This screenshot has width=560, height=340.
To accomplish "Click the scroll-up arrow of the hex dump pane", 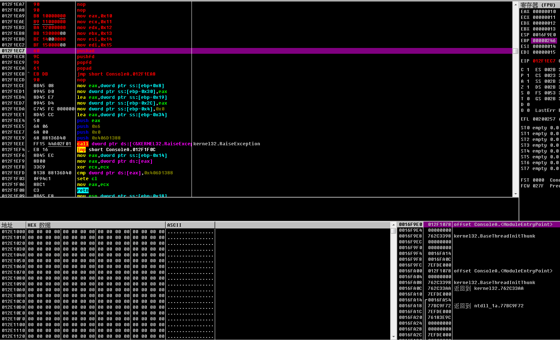I will tap(393, 225).
